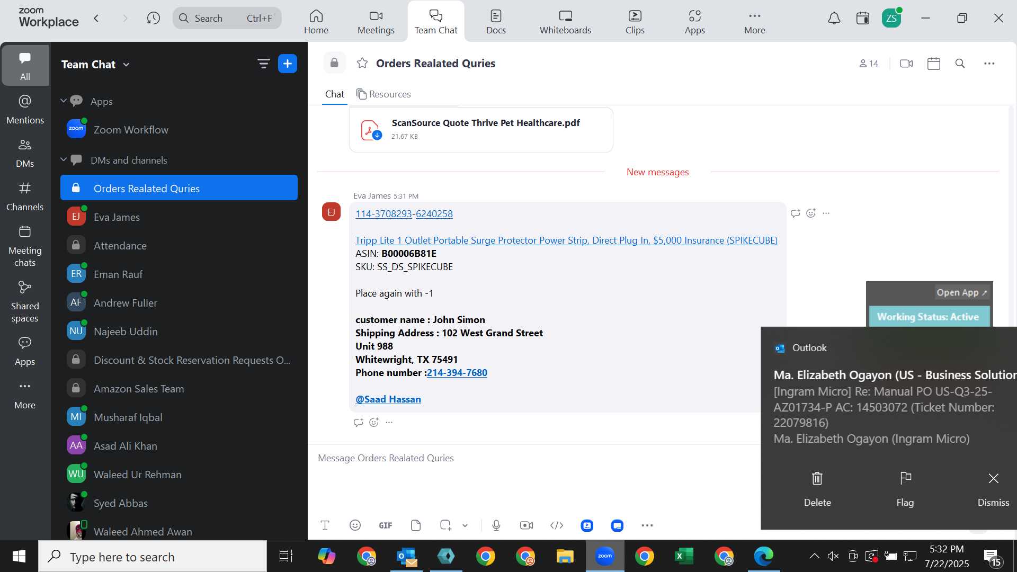Image resolution: width=1017 pixels, height=572 pixels.
Task: Open the Zoom Workflow app chat
Action: click(179, 130)
